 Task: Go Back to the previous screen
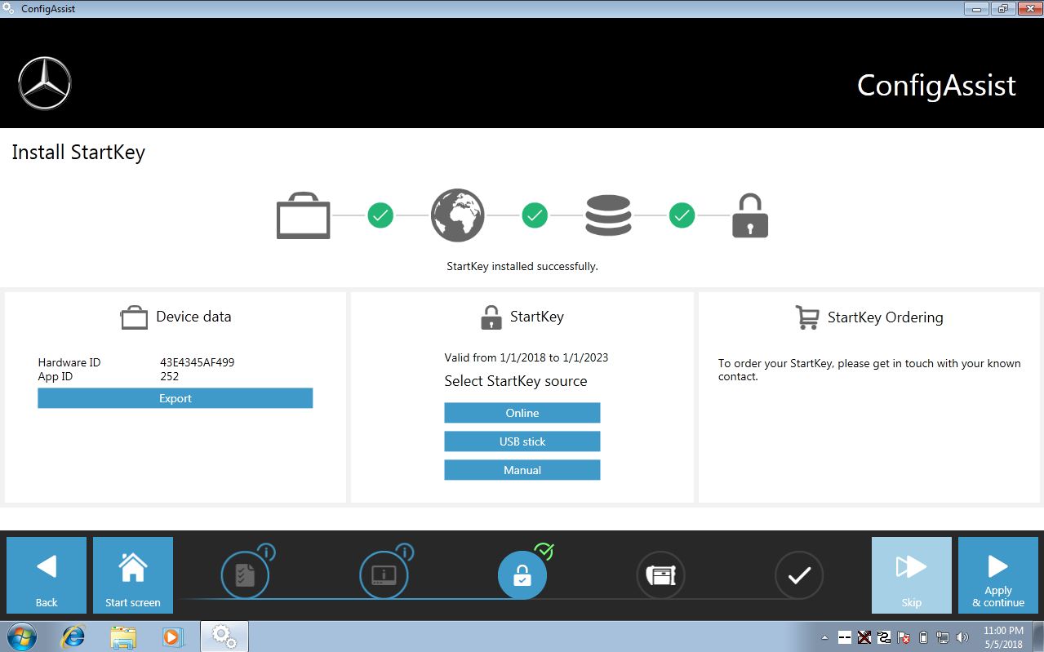[47, 575]
